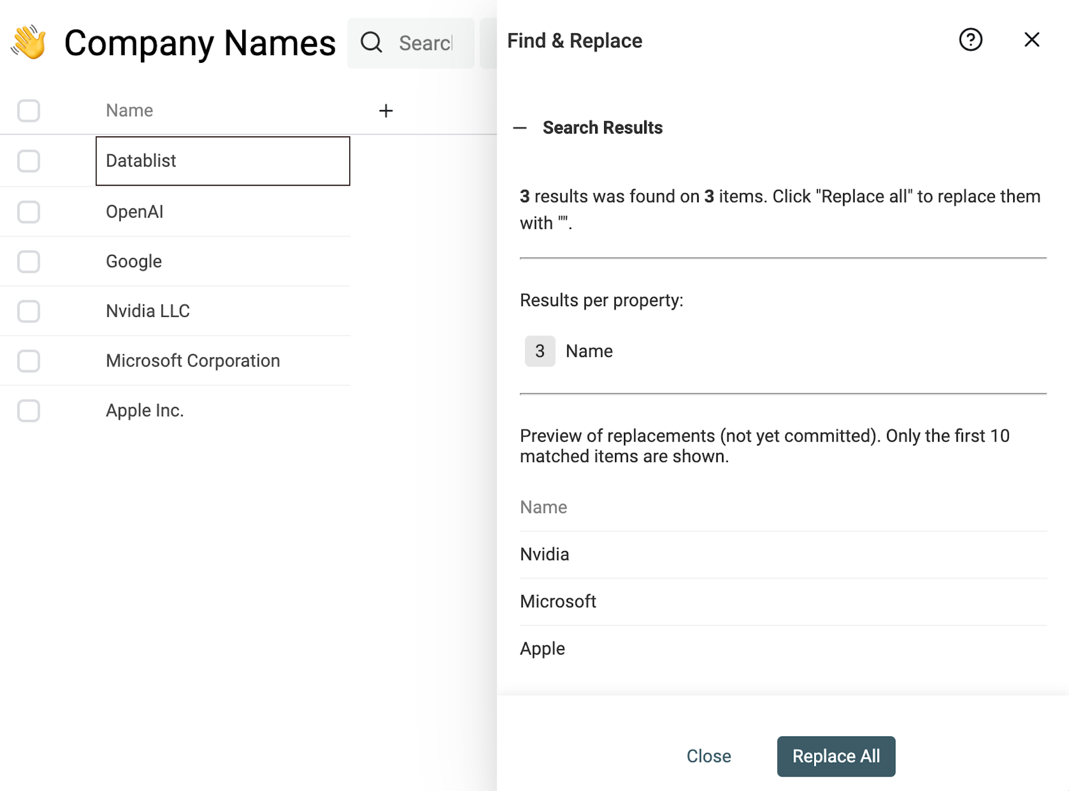The height and width of the screenshot is (791, 1069).
Task: Click the Close button in Find & Replace
Action: [x=708, y=756]
